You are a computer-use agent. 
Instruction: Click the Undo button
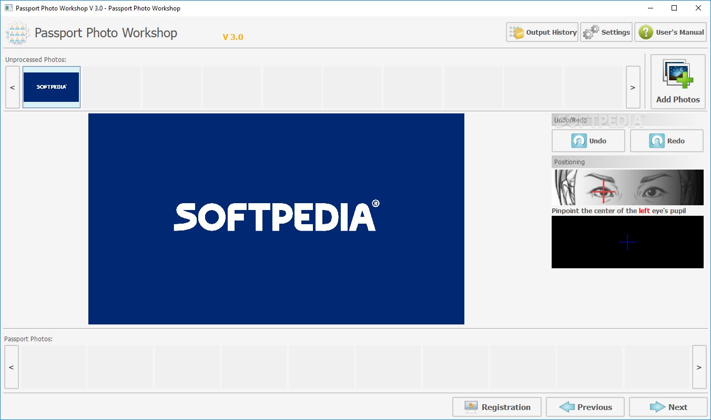[588, 141]
